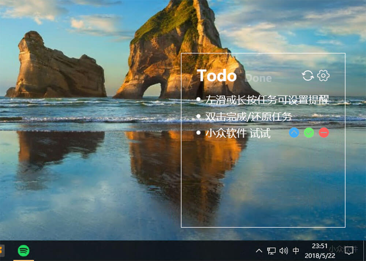Open the Todo widget settings gear
The height and width of the screenshot is (261, 366).
323,76
